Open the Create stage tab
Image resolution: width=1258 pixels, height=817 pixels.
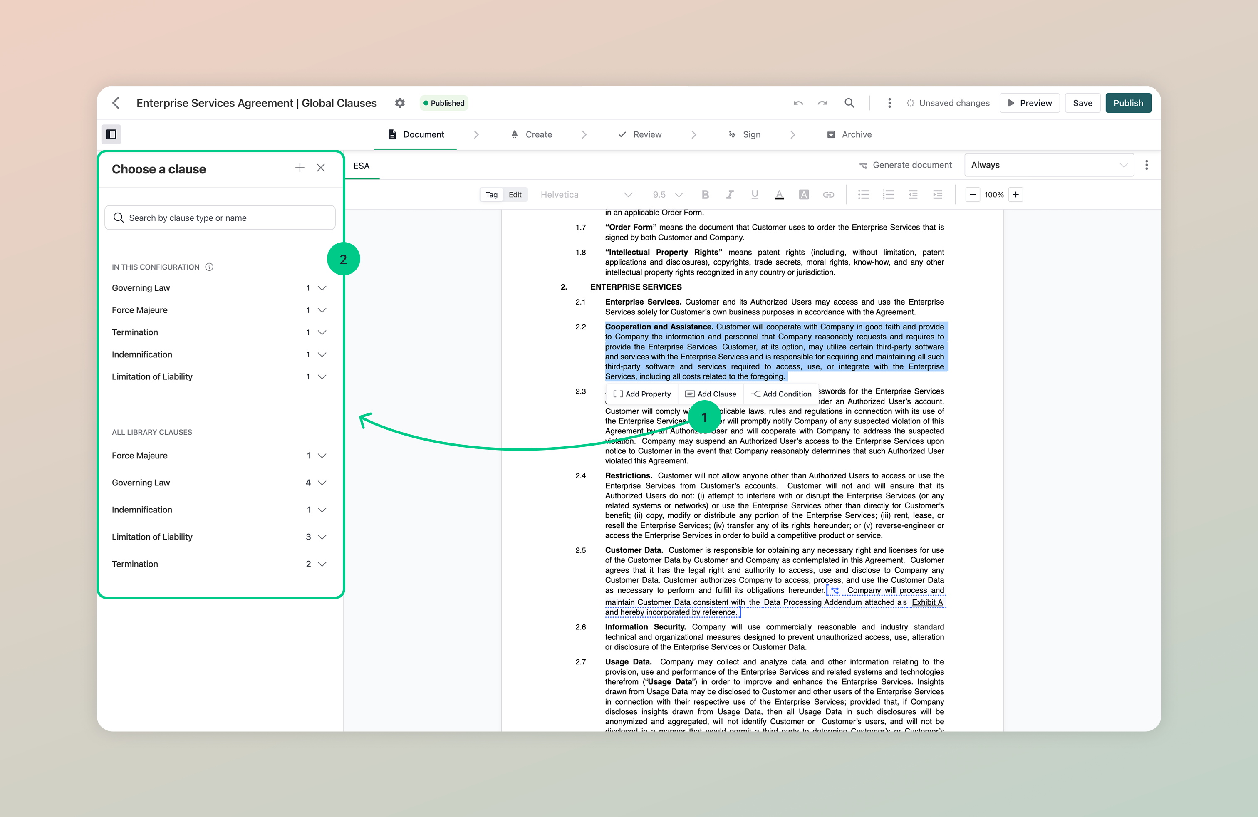(531, 134)
